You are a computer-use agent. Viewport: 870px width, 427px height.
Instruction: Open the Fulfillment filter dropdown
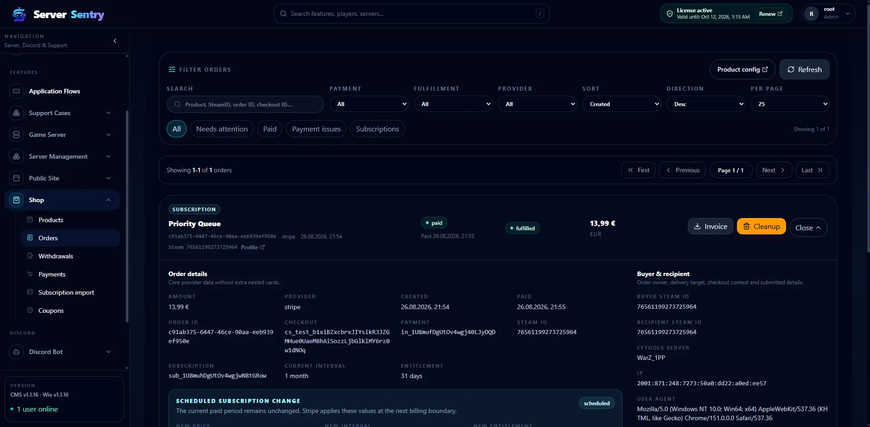(x=453, y=104)
